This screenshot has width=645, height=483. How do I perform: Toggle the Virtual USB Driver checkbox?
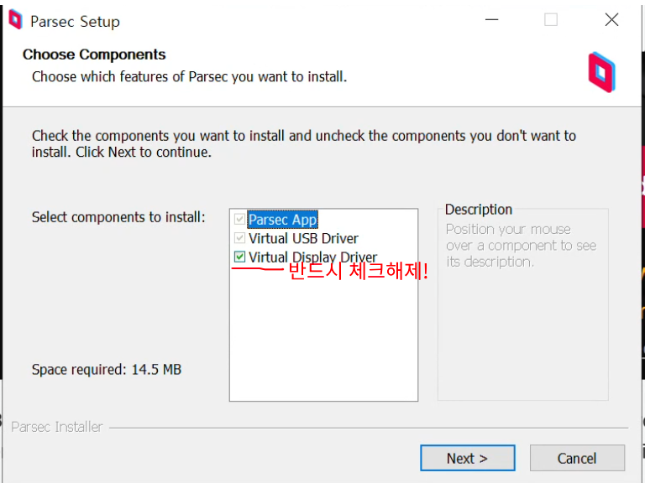239,238
